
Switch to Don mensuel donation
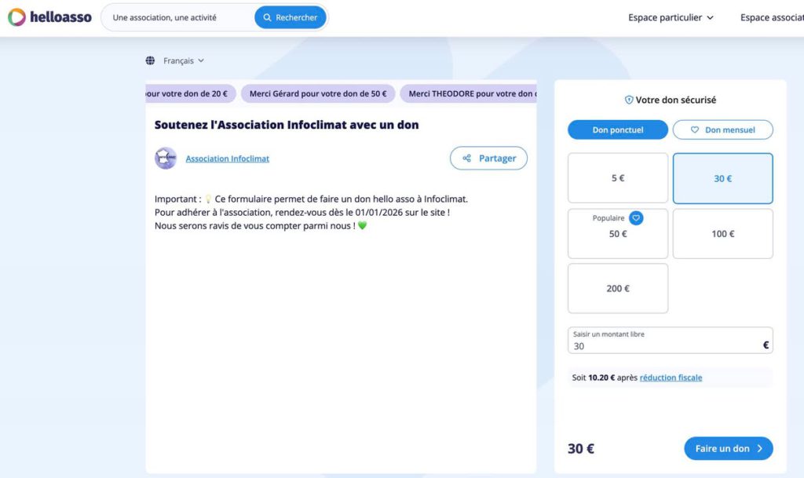point(722,130)
